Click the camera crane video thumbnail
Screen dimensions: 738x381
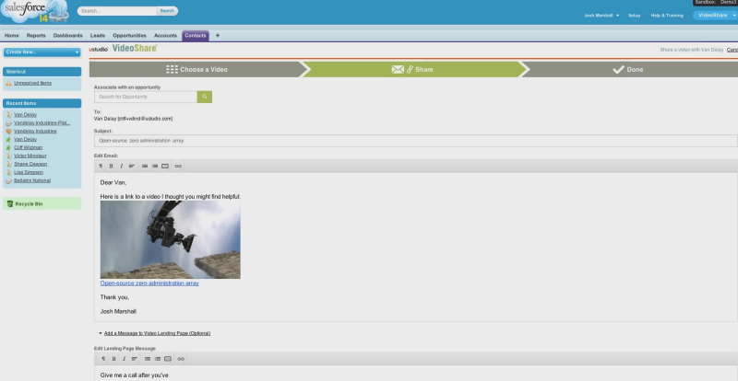171,239
